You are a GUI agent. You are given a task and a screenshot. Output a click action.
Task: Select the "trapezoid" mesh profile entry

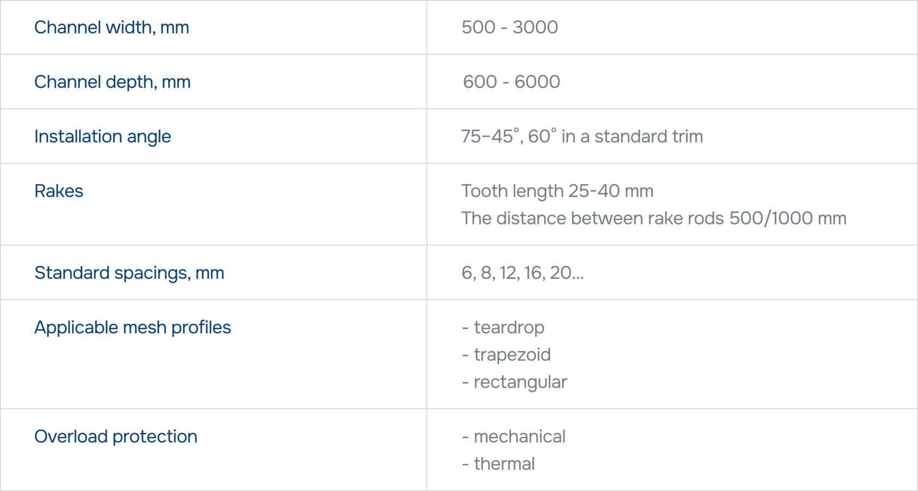[511, 355]
